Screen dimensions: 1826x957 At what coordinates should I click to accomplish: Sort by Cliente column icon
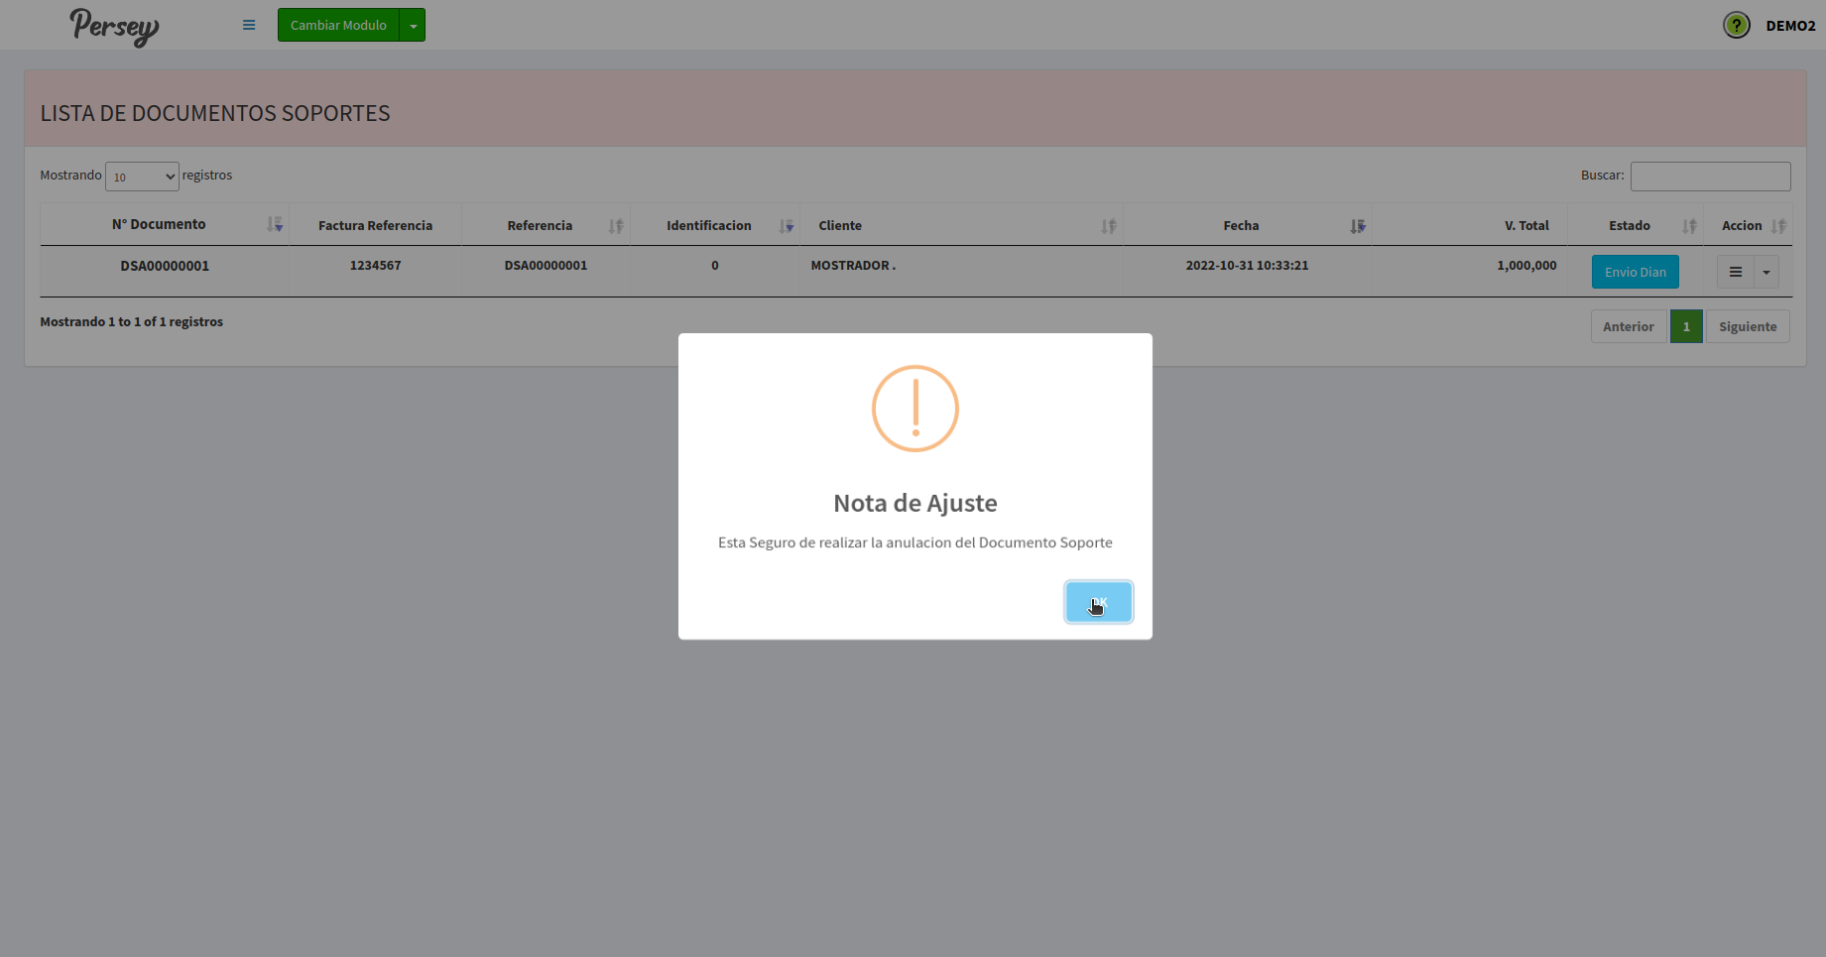point(1108,226)
